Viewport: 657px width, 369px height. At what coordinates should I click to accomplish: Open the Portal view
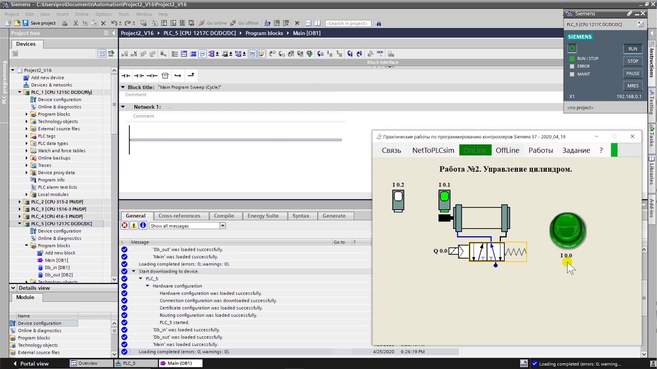(31, 363)
